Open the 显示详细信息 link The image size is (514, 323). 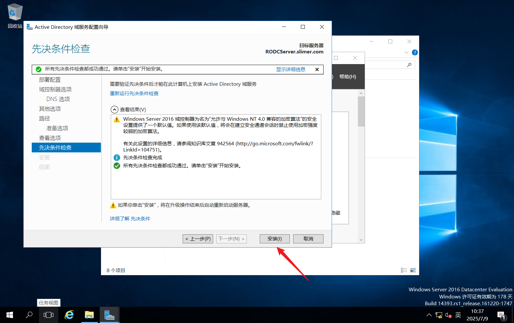tap(291, 69)
